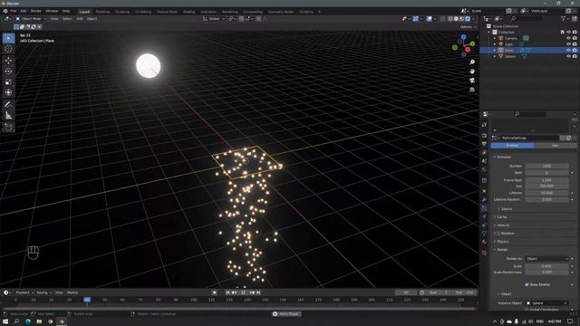
Task: Disable rendering for the Sphere camera icon
Action: [575, 56]
